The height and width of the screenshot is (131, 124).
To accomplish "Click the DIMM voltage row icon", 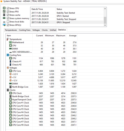I will click(11, 84).
